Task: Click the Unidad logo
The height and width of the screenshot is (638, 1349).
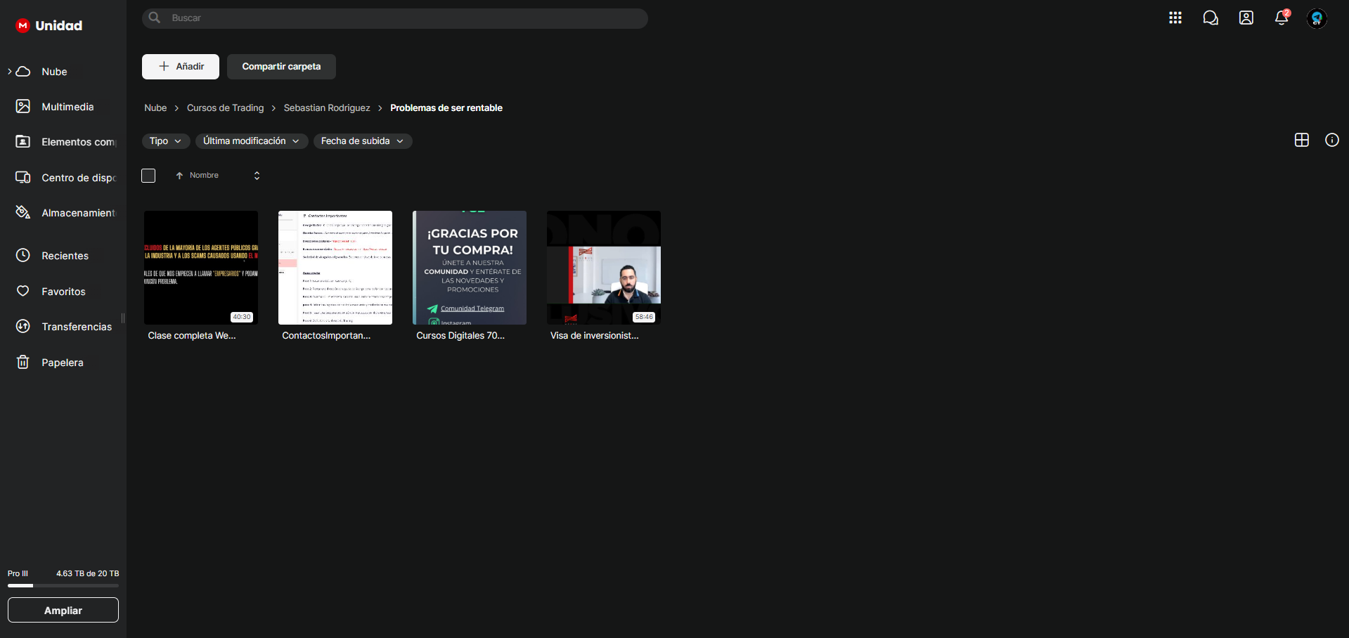Action: 49,26
